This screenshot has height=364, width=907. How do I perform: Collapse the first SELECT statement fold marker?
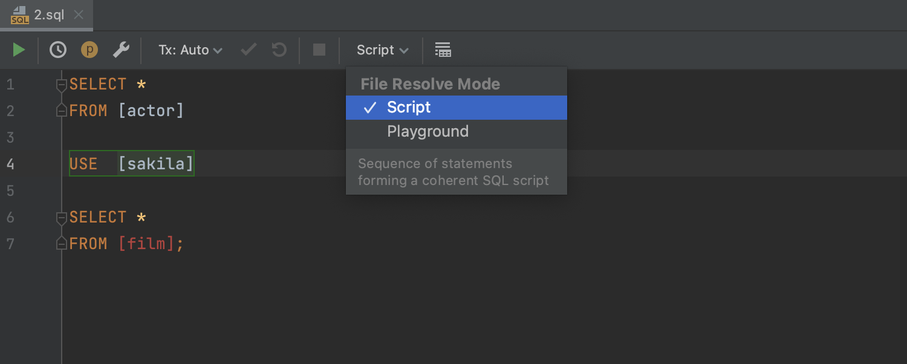pos(61,85)
